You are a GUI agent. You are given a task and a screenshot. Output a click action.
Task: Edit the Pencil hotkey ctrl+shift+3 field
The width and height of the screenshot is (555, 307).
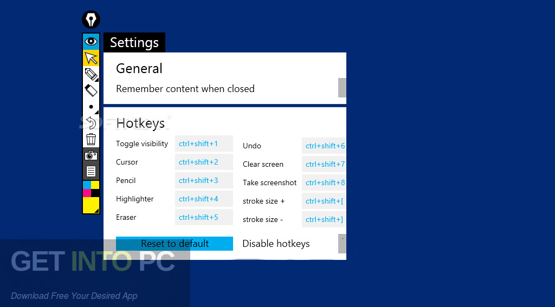(x=204, y=180)
